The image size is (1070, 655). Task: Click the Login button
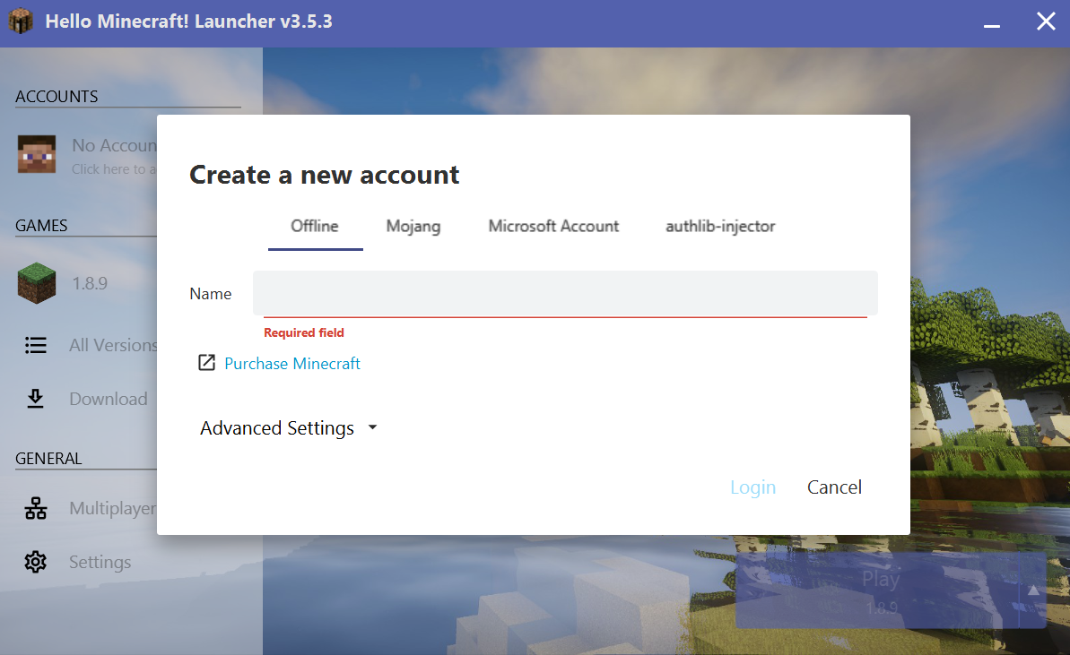pyautogui.click(x=752, y=487)
